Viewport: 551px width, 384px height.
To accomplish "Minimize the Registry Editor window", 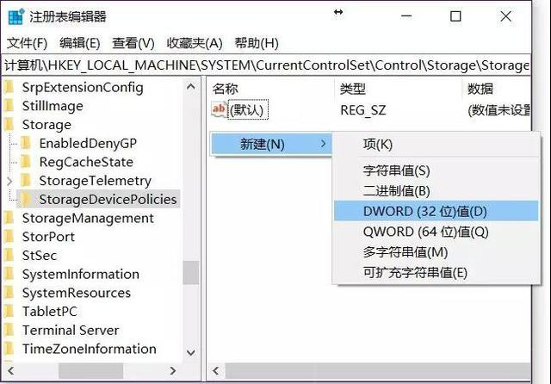I will click(x=406, y=16).
